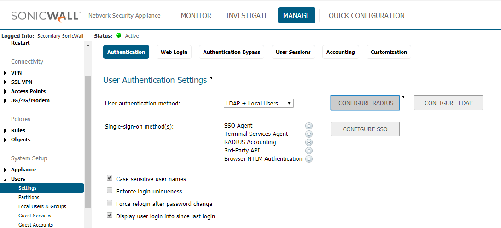Click the RADIUS Accounting status icon

(309, 142)
